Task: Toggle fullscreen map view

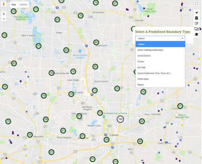Action: 197,4
